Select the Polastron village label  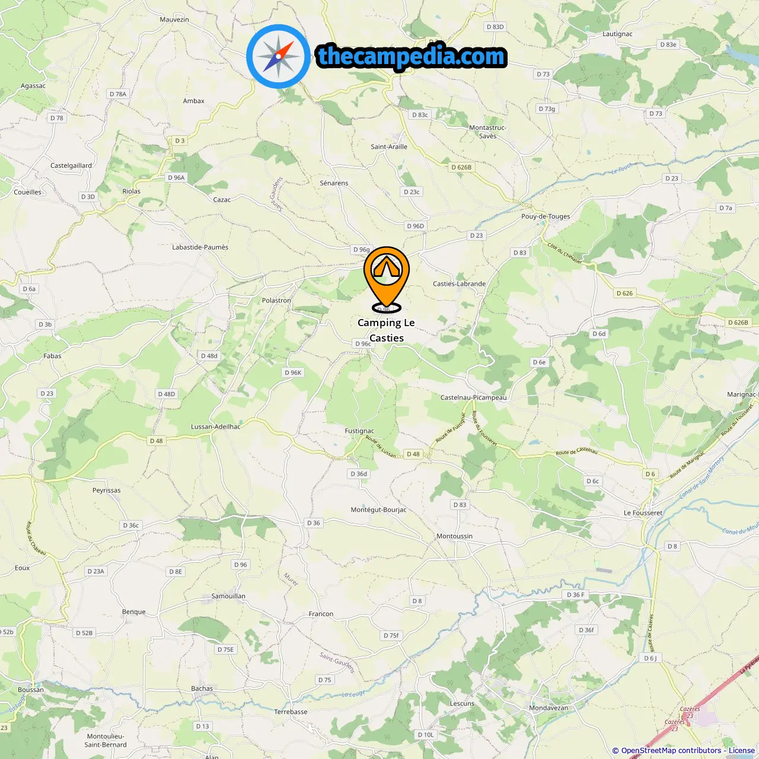276,301
